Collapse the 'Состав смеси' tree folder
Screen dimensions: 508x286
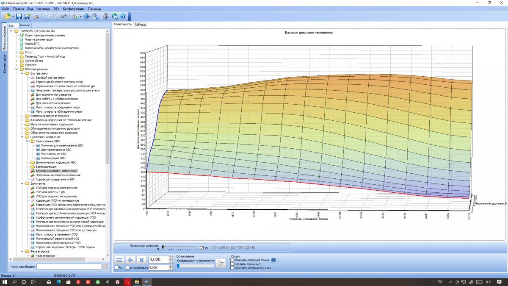click(22, 73)
